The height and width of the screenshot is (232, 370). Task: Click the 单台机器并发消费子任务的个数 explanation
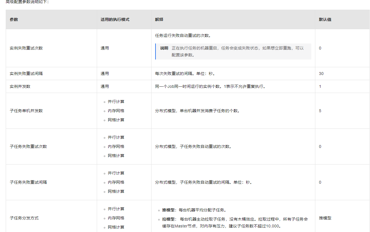(198, 111)
